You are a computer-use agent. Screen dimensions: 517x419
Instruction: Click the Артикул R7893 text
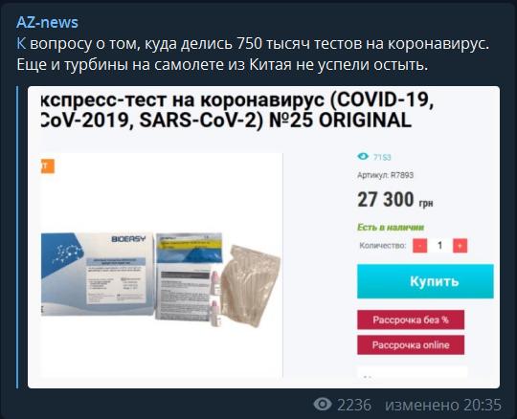tap(385, 175)
